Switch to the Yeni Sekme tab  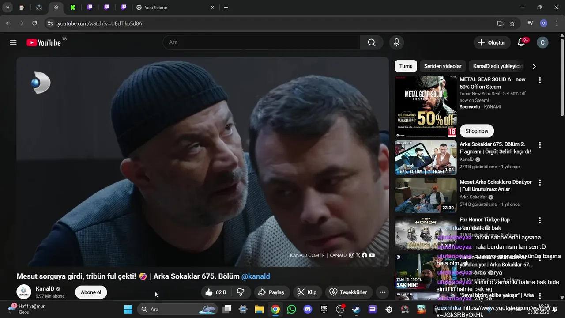(x=175, y=8)
